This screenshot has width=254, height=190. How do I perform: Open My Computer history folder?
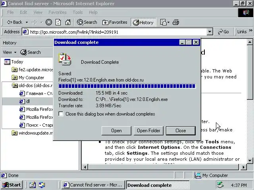(x=28, y=78)
